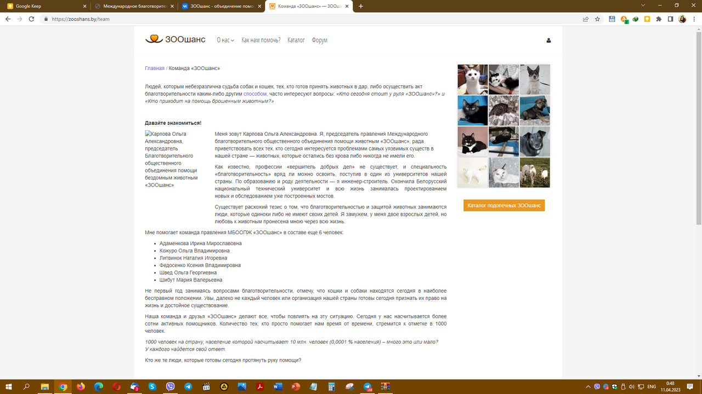Reload the page with the refresh button
The width and height of the screenshot is (702, 394).
pos(31,19)
